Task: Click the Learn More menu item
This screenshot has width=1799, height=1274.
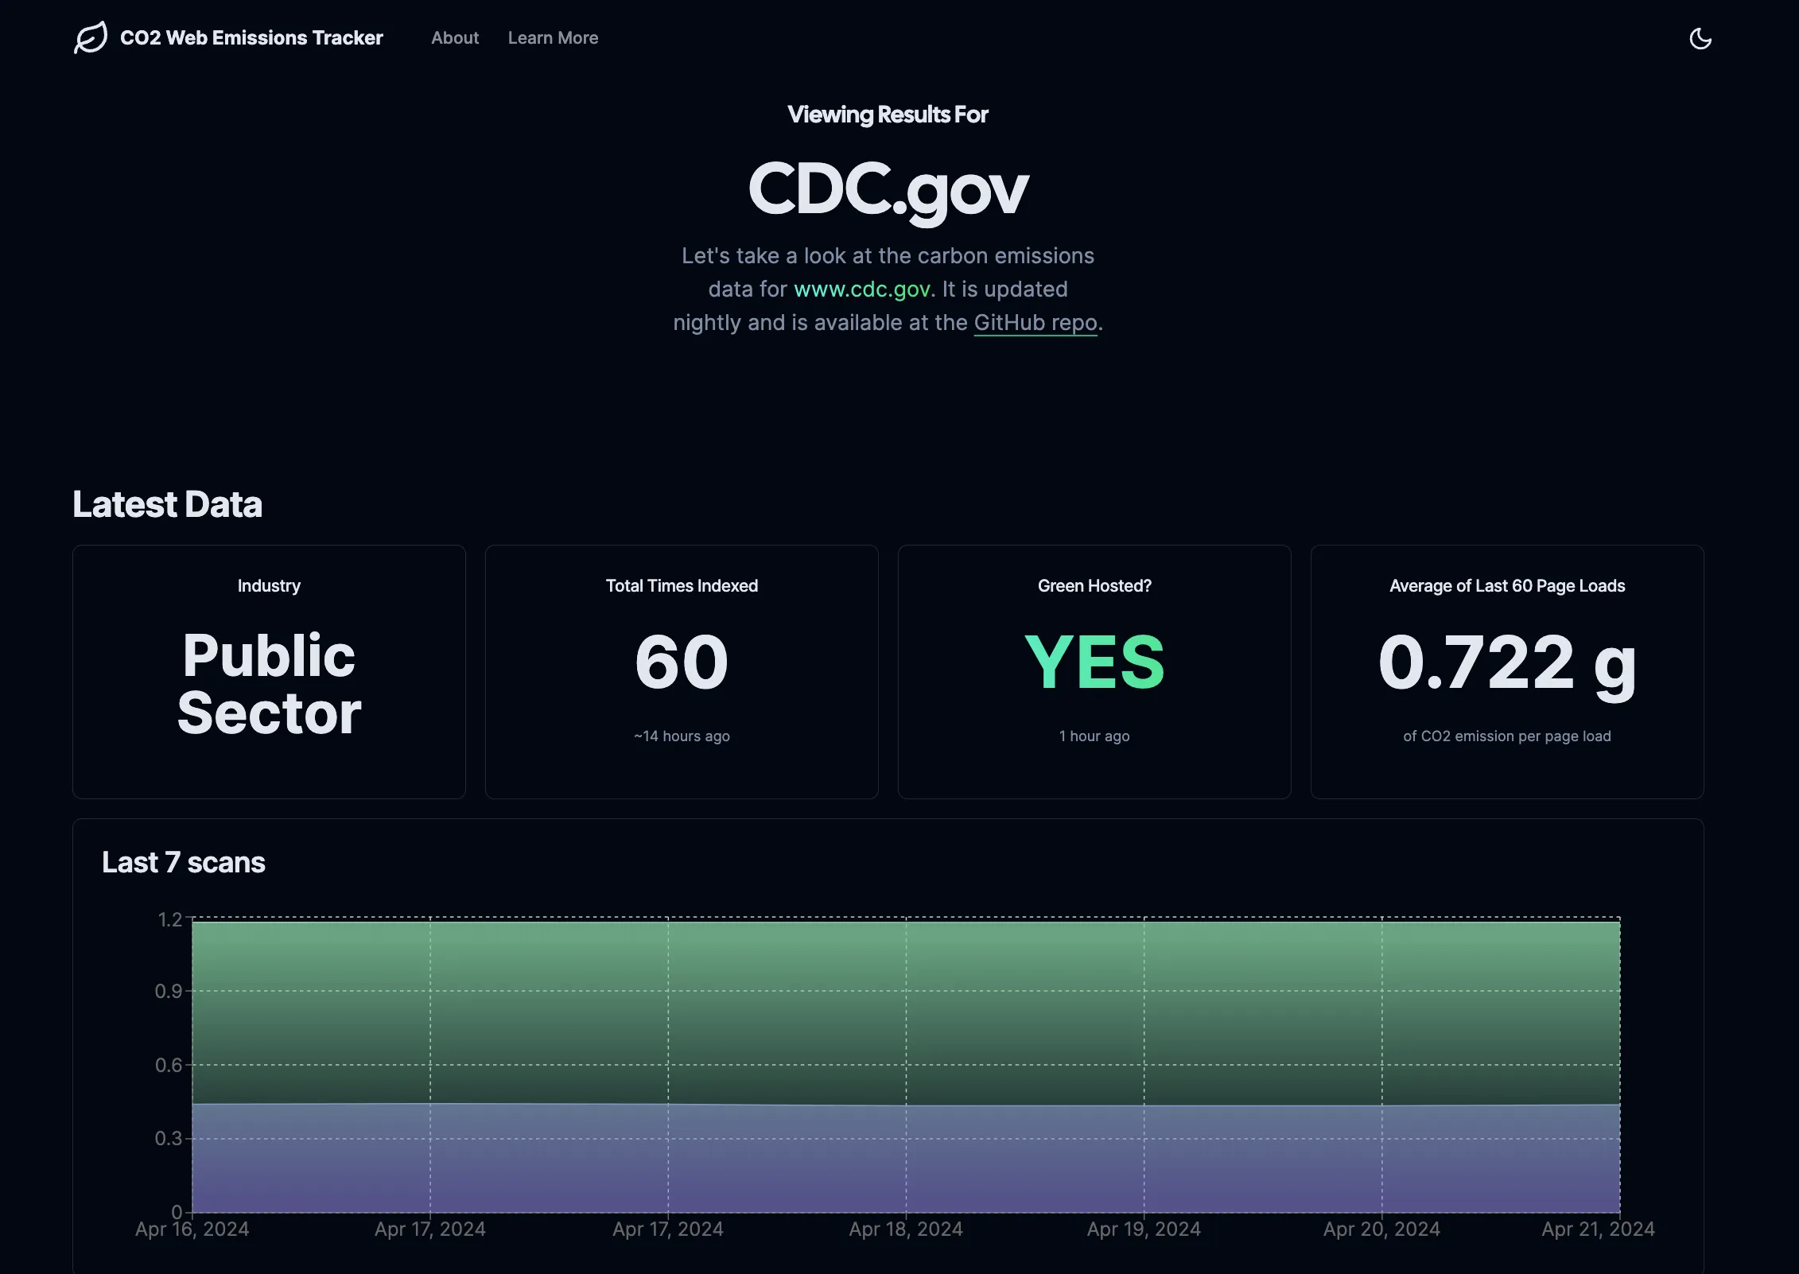Action: tap(553, 37)
